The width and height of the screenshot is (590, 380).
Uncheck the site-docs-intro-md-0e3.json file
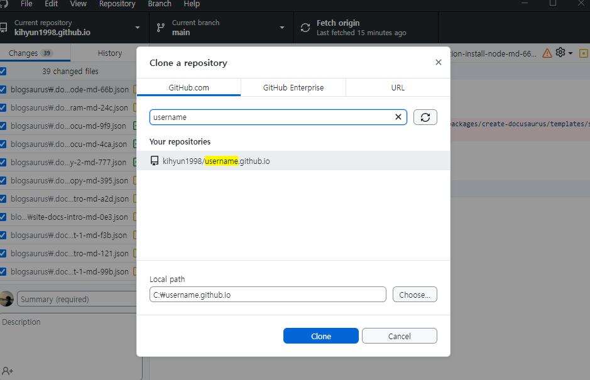tap(3, 217)
